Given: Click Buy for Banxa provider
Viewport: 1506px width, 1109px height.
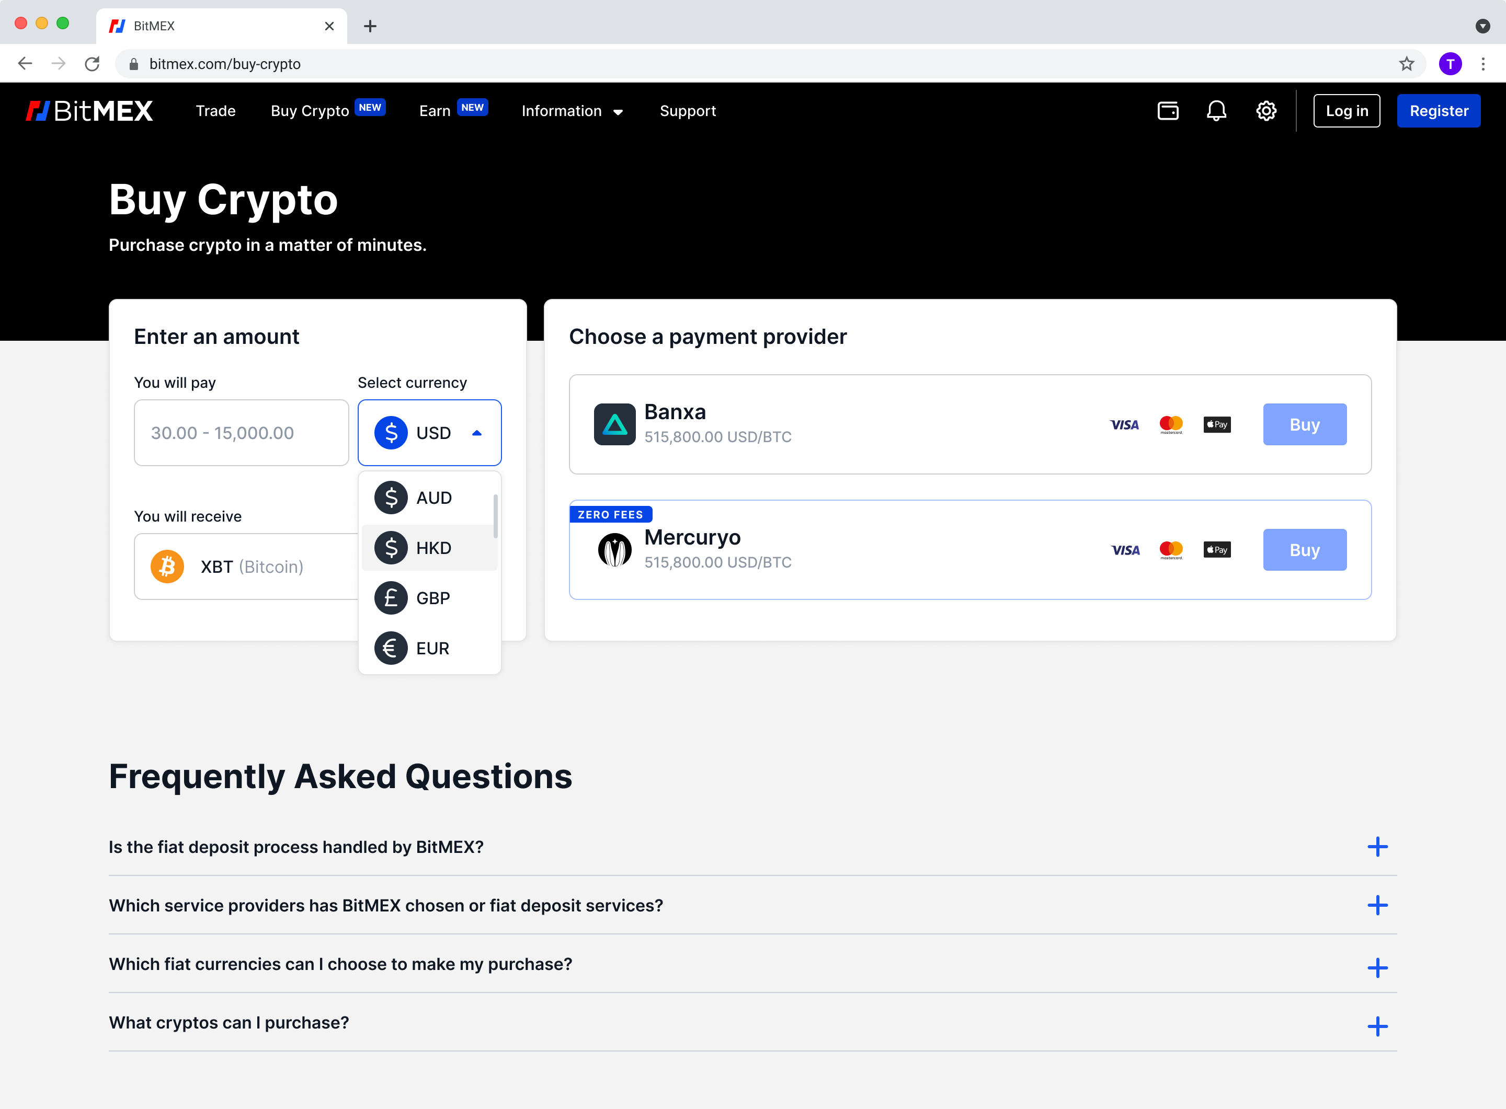Looking at the screenshot, I should [x=1305, y=424].
